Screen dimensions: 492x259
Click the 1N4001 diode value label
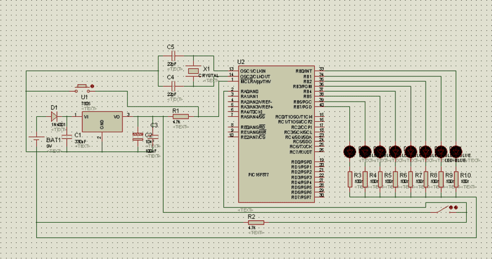pyautogui.click(x=58, y=125)
